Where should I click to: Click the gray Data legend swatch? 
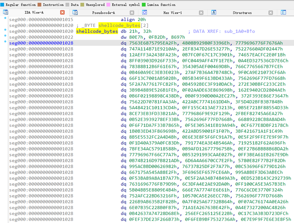coord(67,5)
